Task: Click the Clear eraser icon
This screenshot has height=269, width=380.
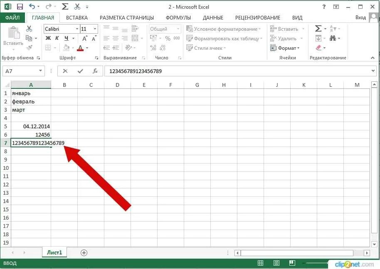Action: (319, 48)
